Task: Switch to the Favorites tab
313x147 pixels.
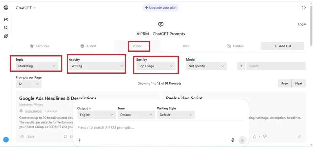Action: (40, 46)
